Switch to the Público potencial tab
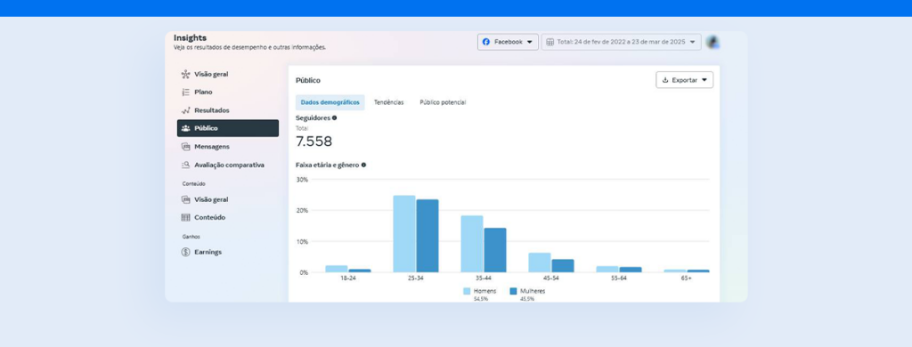The width and height of the screenshot is (912, 347). click(x=443, y=102)
